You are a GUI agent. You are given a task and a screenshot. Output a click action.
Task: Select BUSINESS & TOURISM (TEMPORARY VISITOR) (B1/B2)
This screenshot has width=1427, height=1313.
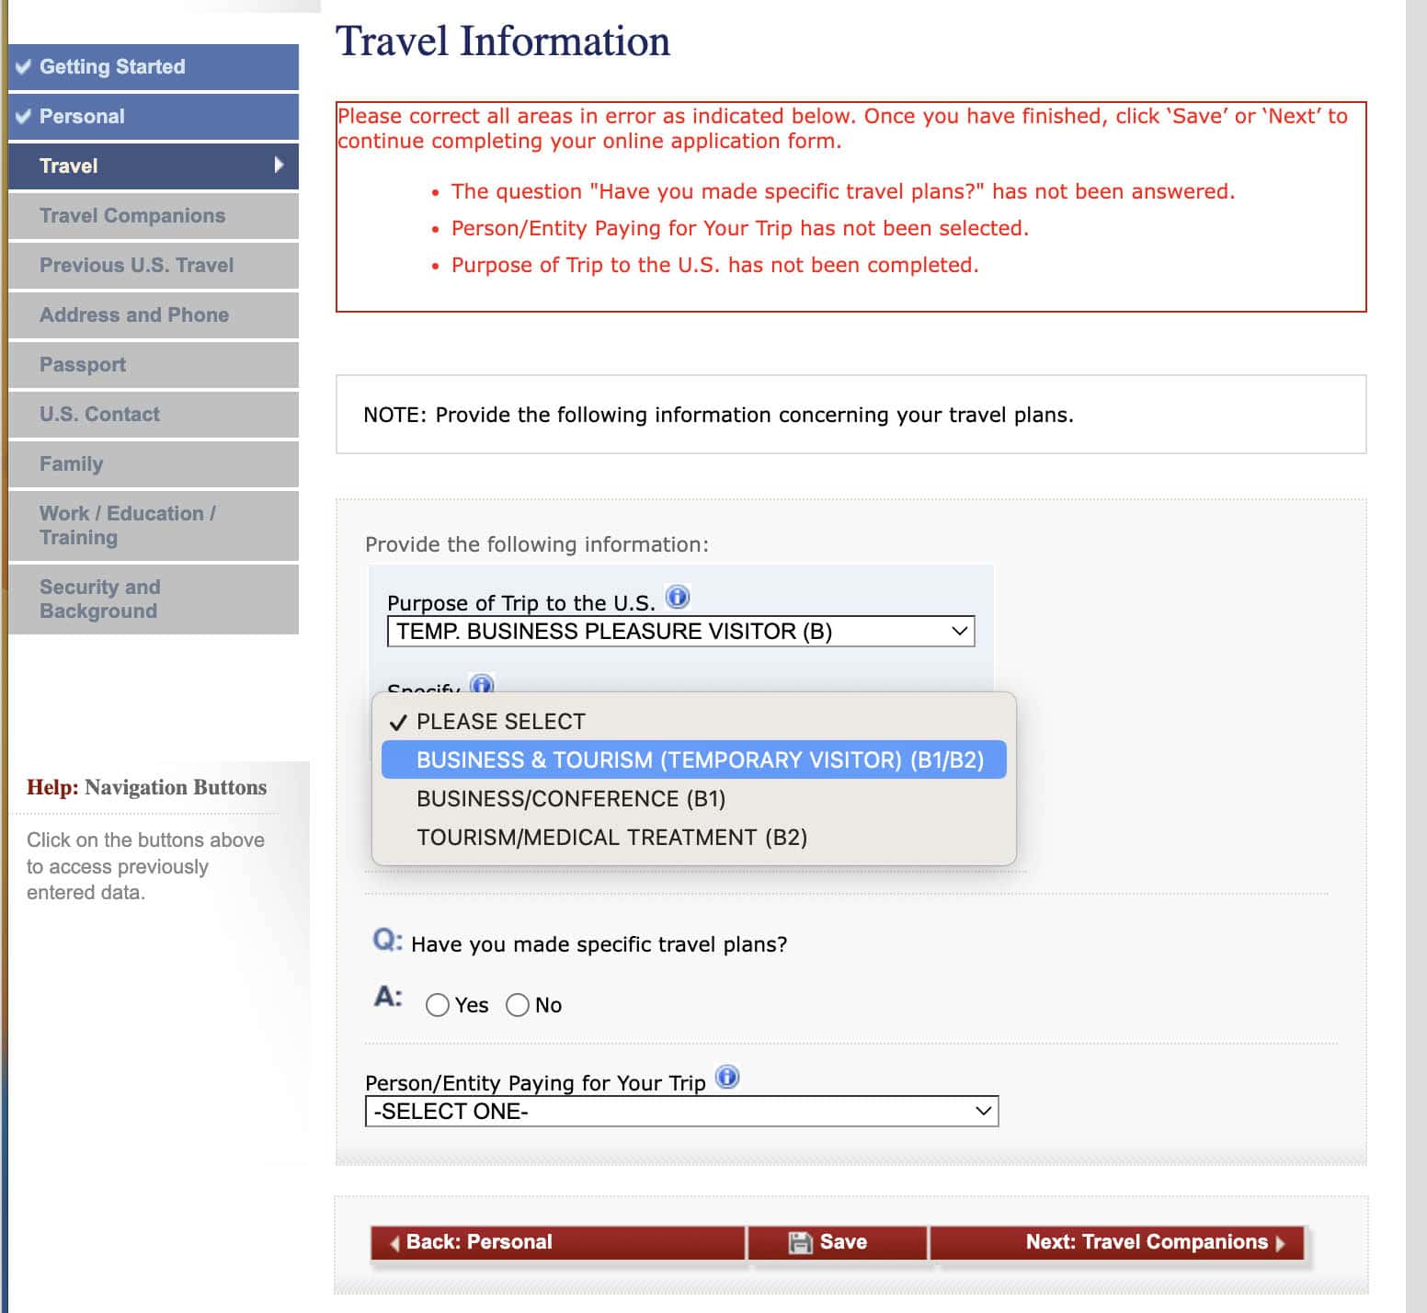699,759
